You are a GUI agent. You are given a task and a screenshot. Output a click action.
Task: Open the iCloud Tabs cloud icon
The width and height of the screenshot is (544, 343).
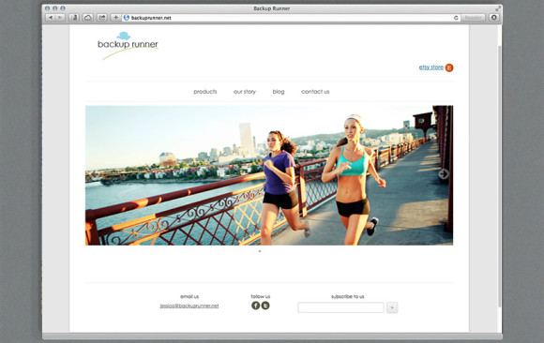(x=88, y=18)
